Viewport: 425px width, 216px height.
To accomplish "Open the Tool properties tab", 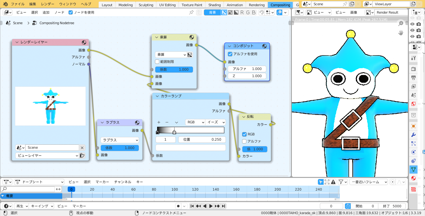I will (413, 58).
